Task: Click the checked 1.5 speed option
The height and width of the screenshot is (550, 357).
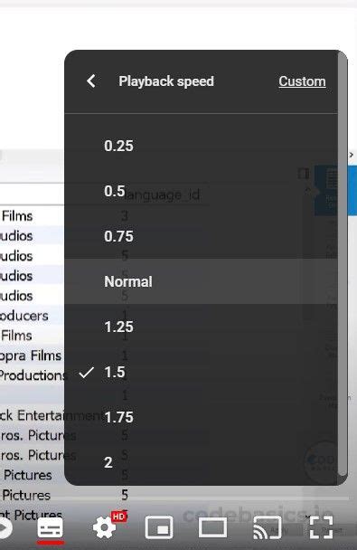Action: [202, 372]
